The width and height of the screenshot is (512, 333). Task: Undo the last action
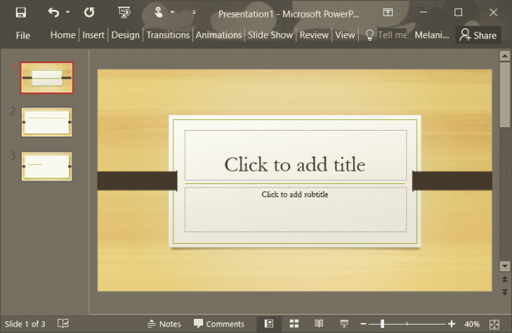click(53, 12)
